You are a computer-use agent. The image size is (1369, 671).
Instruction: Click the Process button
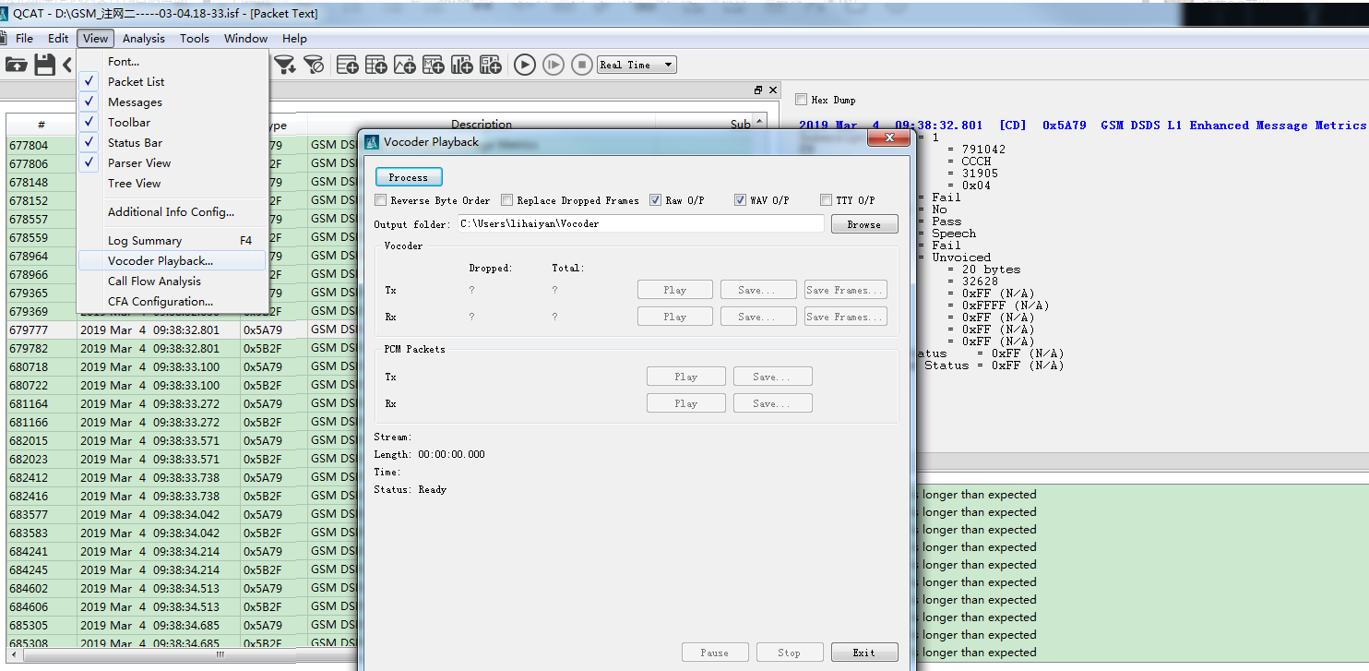pos(409,177)
